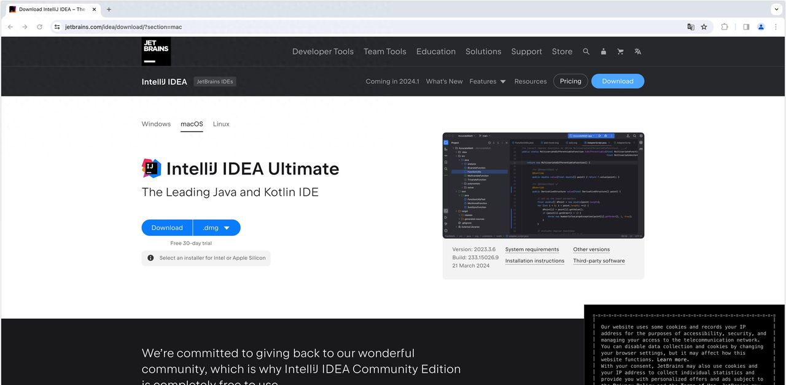Open the Chrome three-dot menu
Screen dimensions: 786x385
point(776,27)
